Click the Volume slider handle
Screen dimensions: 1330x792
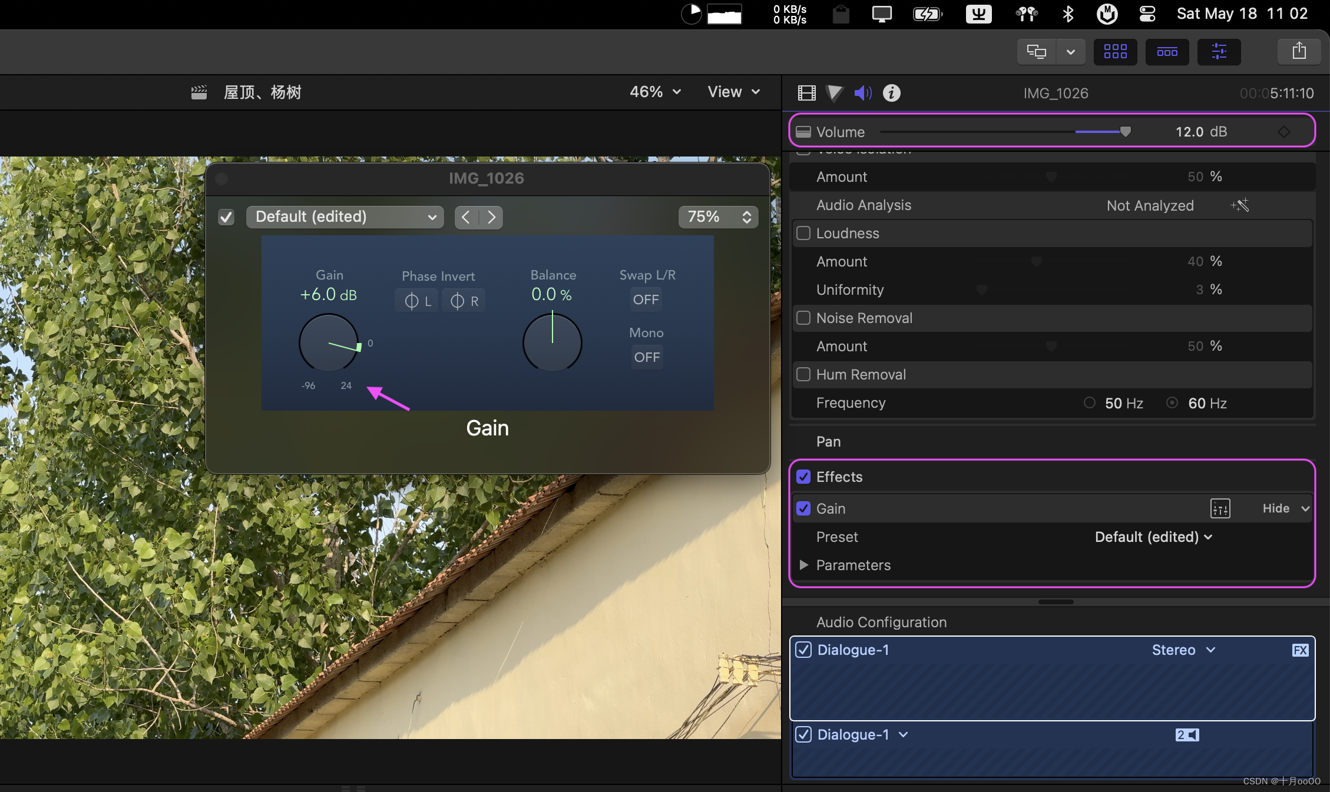tap(1125, 132)
